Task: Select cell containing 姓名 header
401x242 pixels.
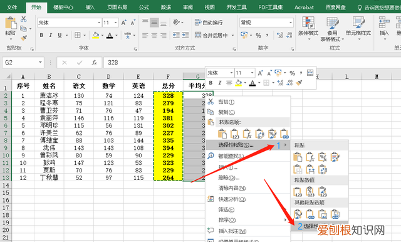Action: point(49,86)
